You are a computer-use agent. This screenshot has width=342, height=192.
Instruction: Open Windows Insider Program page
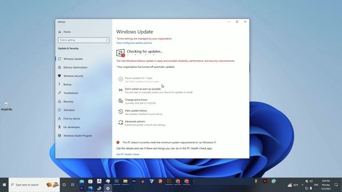coord(77,135)
